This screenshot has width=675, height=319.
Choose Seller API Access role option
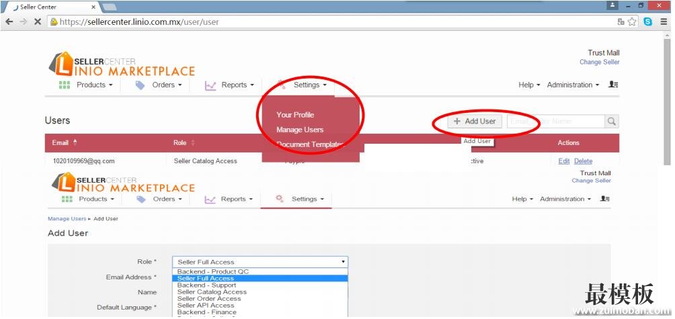(260, 306)
